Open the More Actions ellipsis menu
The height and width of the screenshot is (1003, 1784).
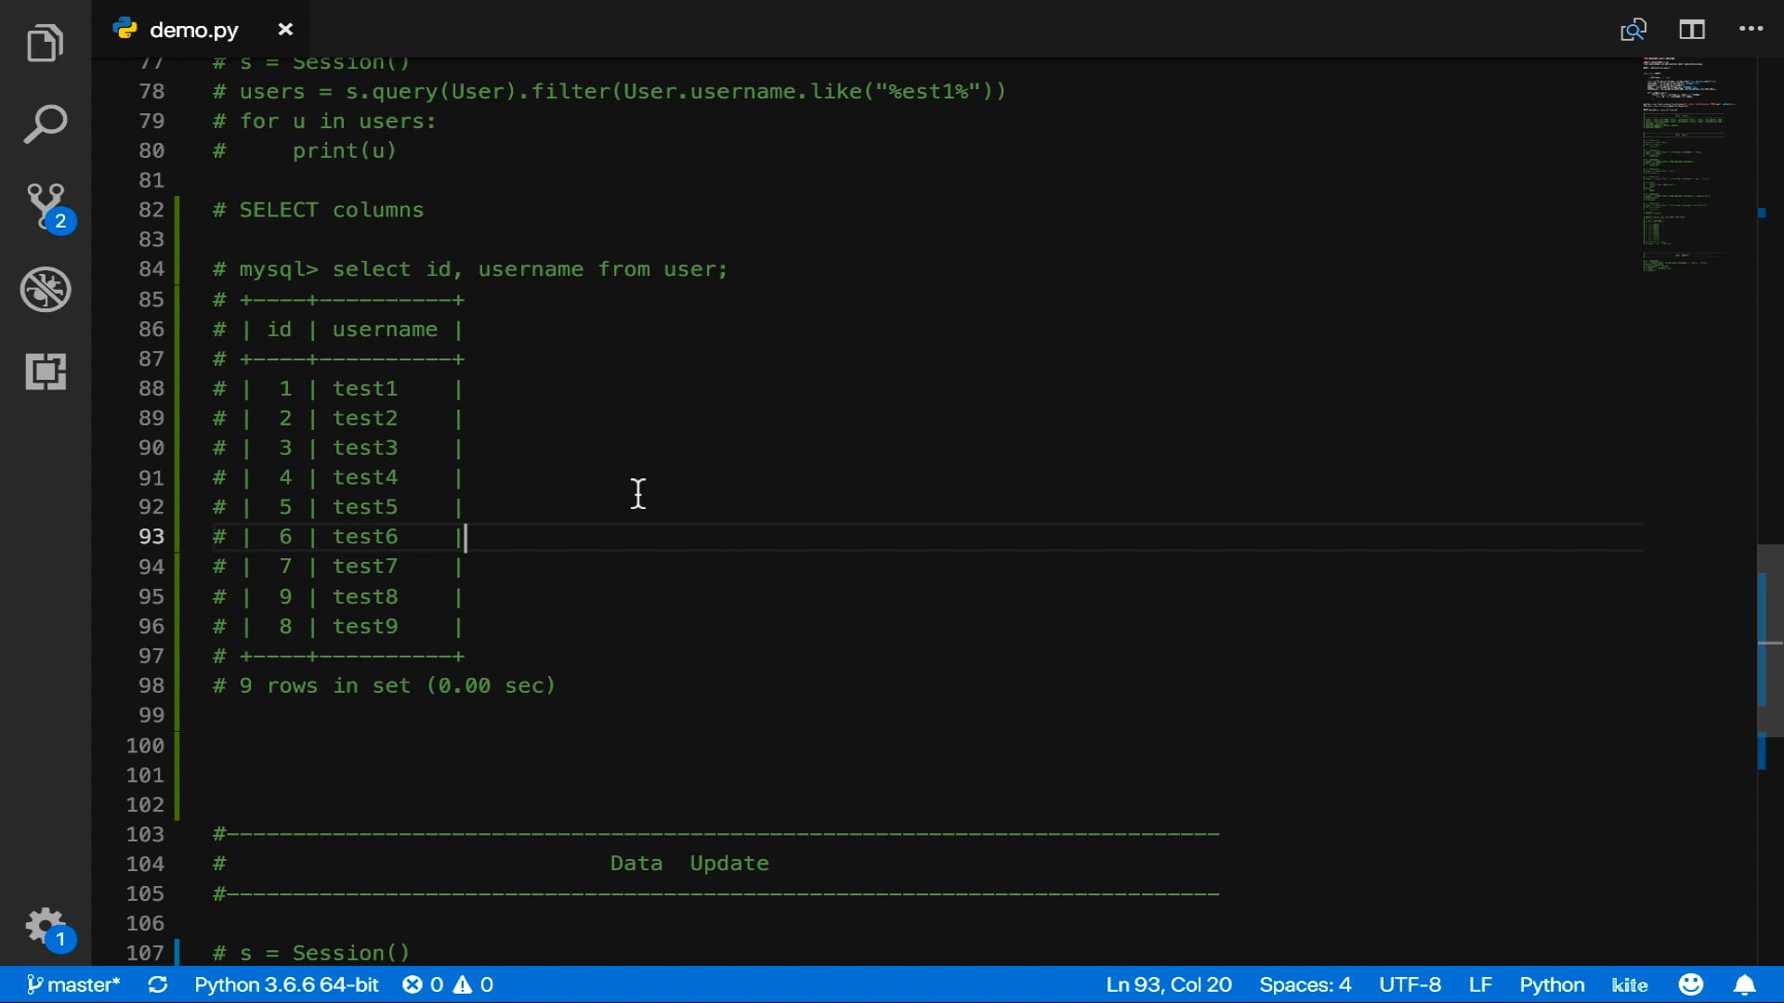pyautogui.click(x=1751, y=30)
